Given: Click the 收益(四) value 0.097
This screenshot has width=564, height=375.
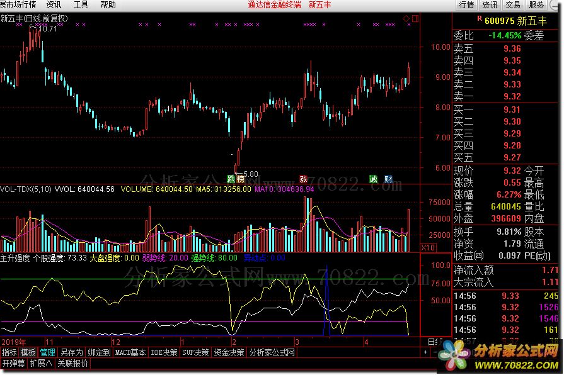Looking at the screenshot, I should pyautogui.click(x=509, y=255).
